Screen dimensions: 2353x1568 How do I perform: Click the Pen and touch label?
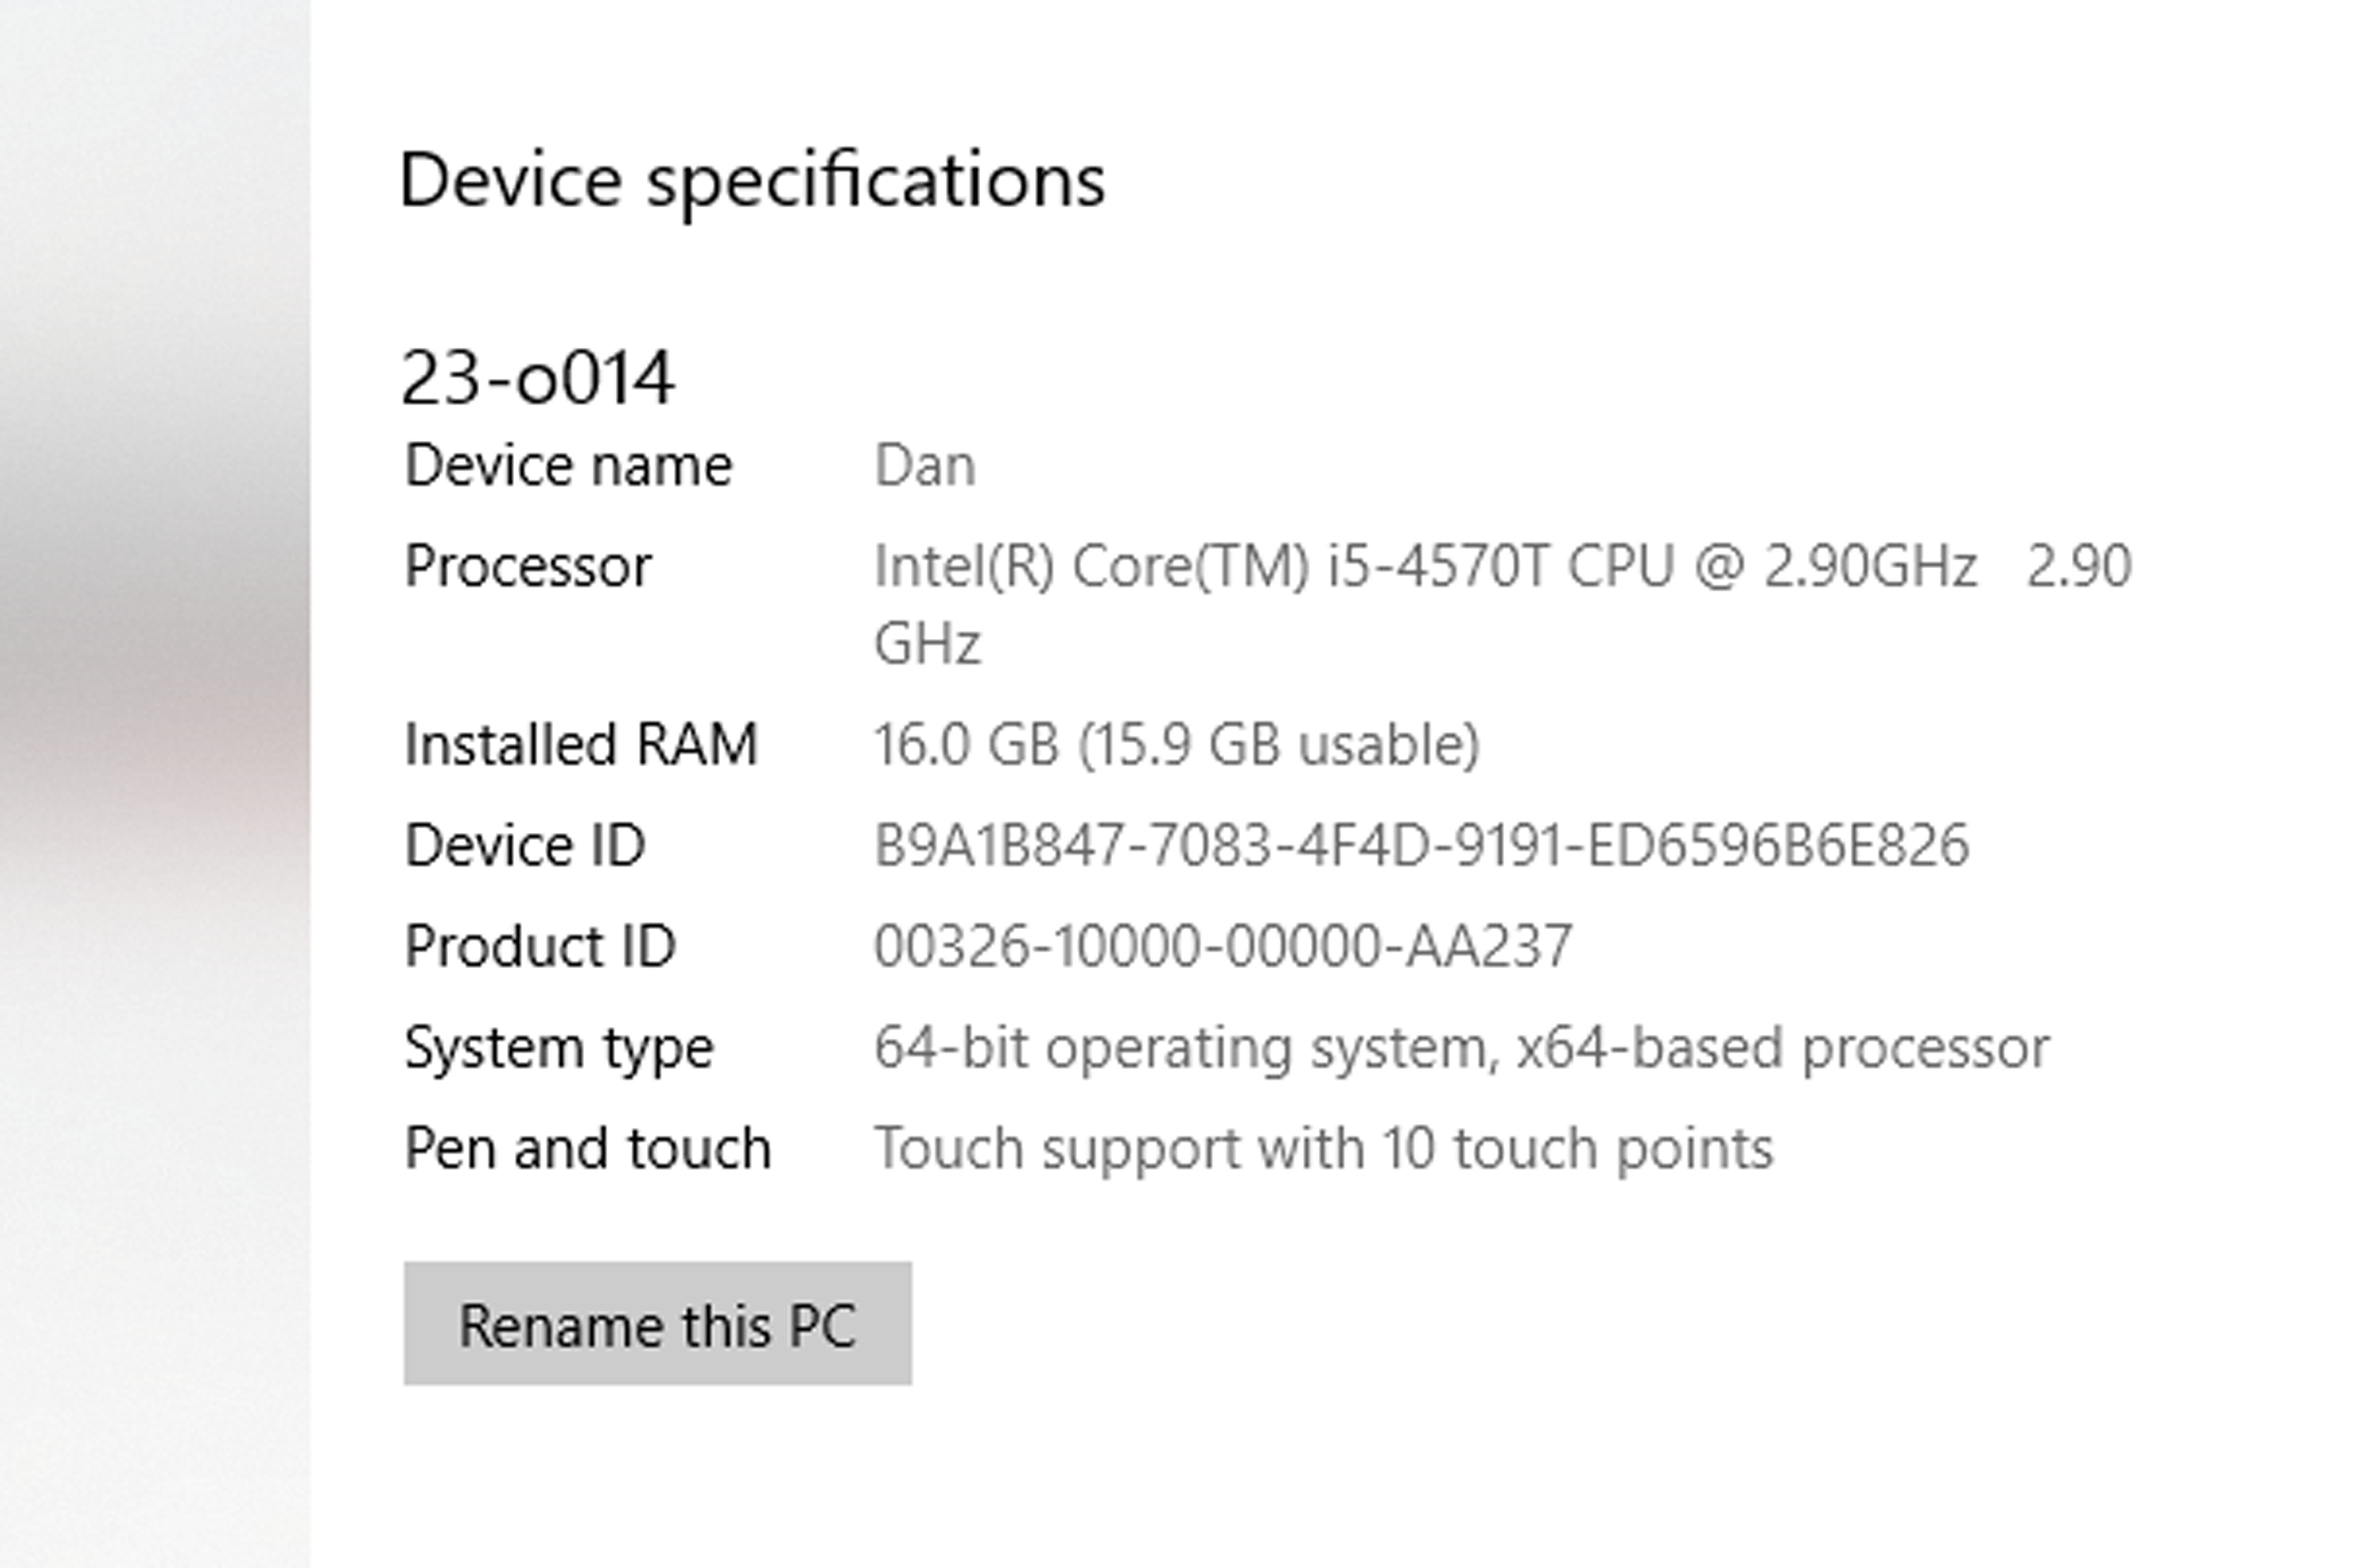point(587,1148)
